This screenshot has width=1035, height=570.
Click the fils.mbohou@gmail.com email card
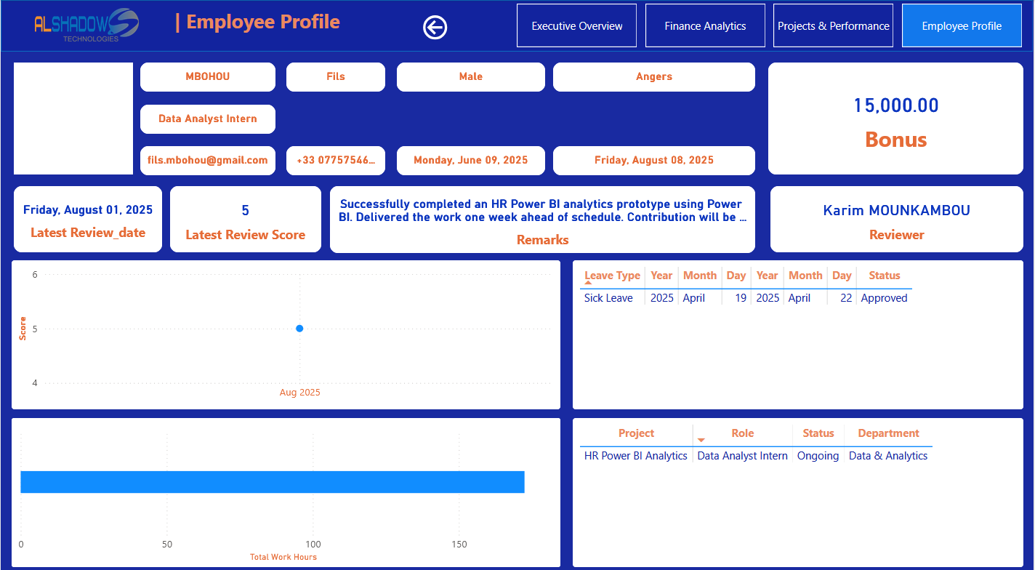pos(208,161)
